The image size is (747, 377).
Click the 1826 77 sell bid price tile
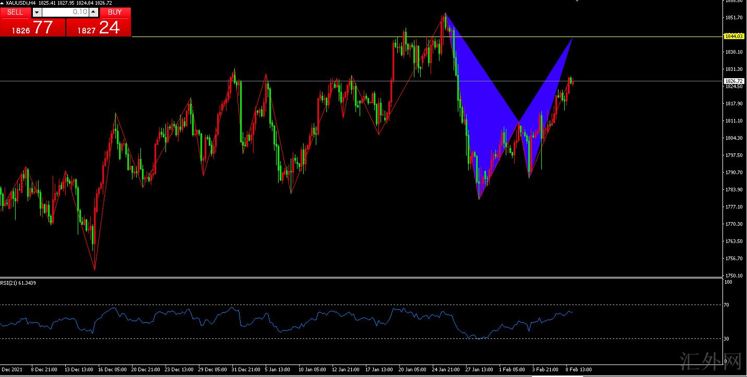tap(33, 28)
